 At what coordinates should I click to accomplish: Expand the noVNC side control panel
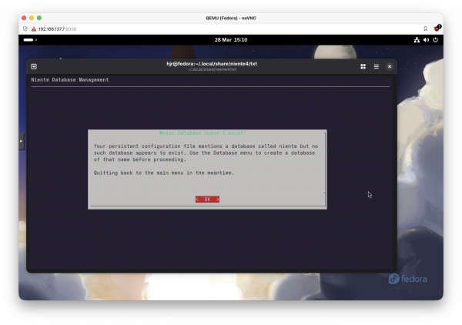point(22,141)
